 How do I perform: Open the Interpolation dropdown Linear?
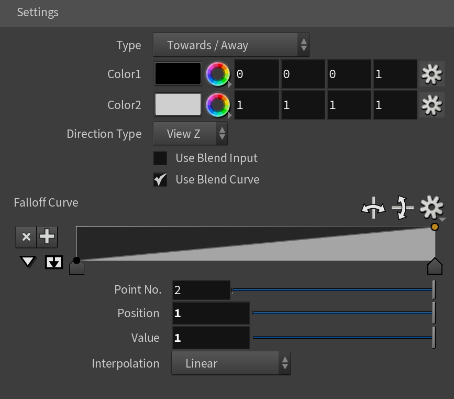coord(231,363)
